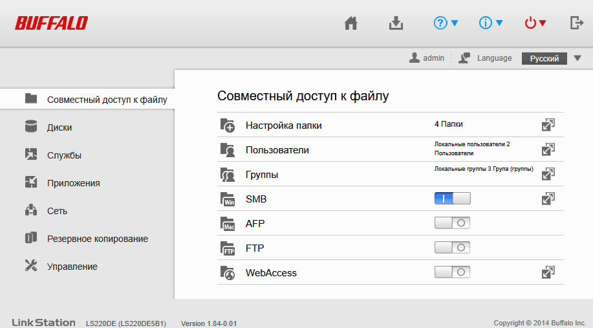Open the Сеть section
Screen dimensions: 593x328
57,211
